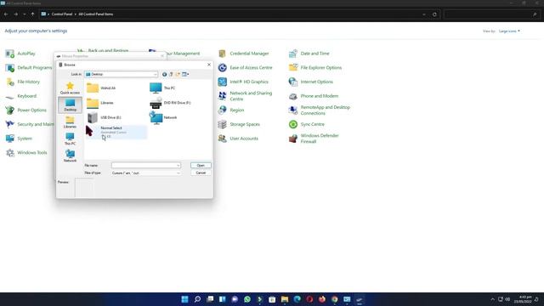Click Control Panel breadcrumb in address bar

[62, 14]
